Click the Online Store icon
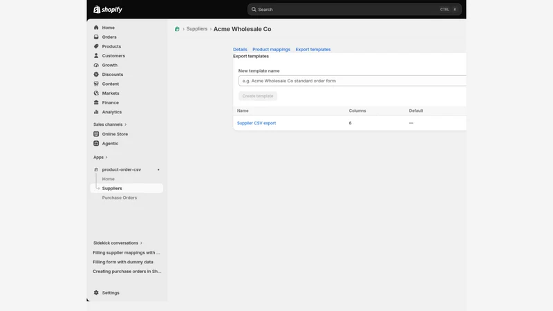The image size is (553, 311). [x=96, y=134]
